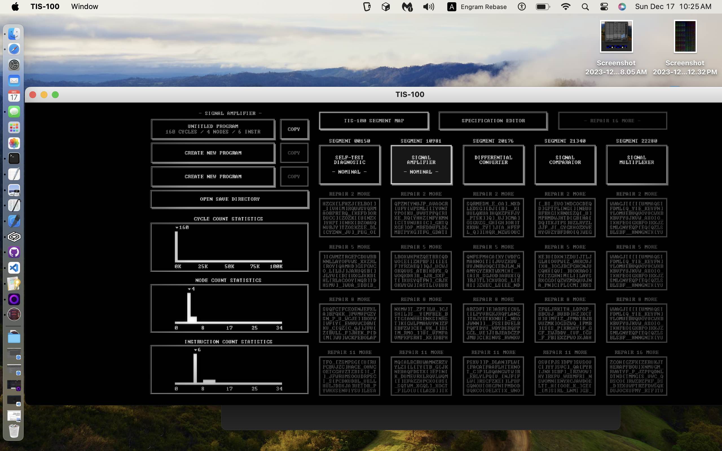
Task: Open the TIS-100 application menu
Action: 45,6
